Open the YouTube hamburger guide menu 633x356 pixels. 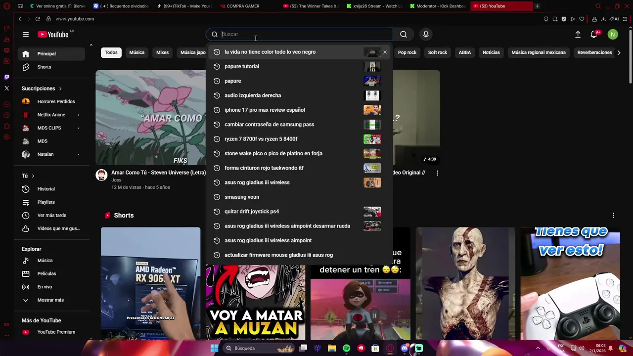tap(26, 34)
